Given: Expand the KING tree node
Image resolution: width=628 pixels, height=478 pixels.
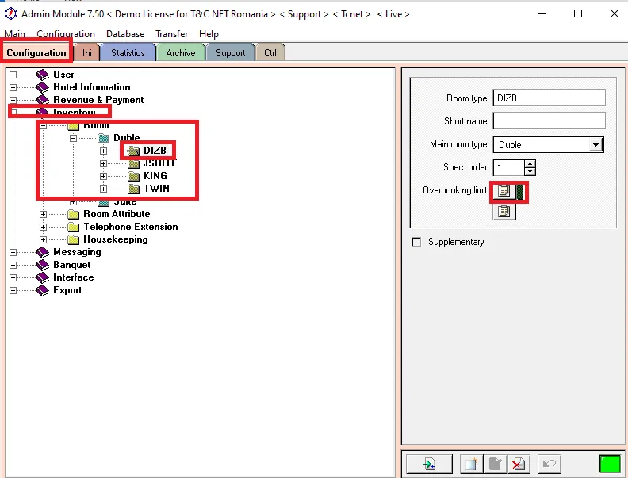Looking at the screenshot, I should (103, 176).
